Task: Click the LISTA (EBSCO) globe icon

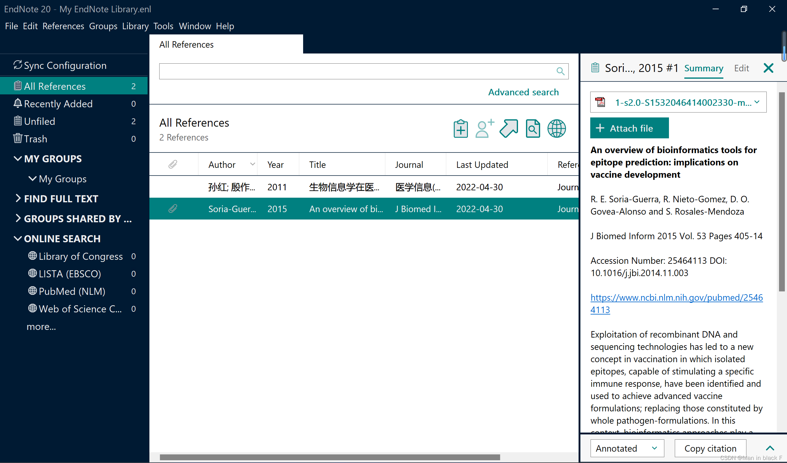Action: 33,273
